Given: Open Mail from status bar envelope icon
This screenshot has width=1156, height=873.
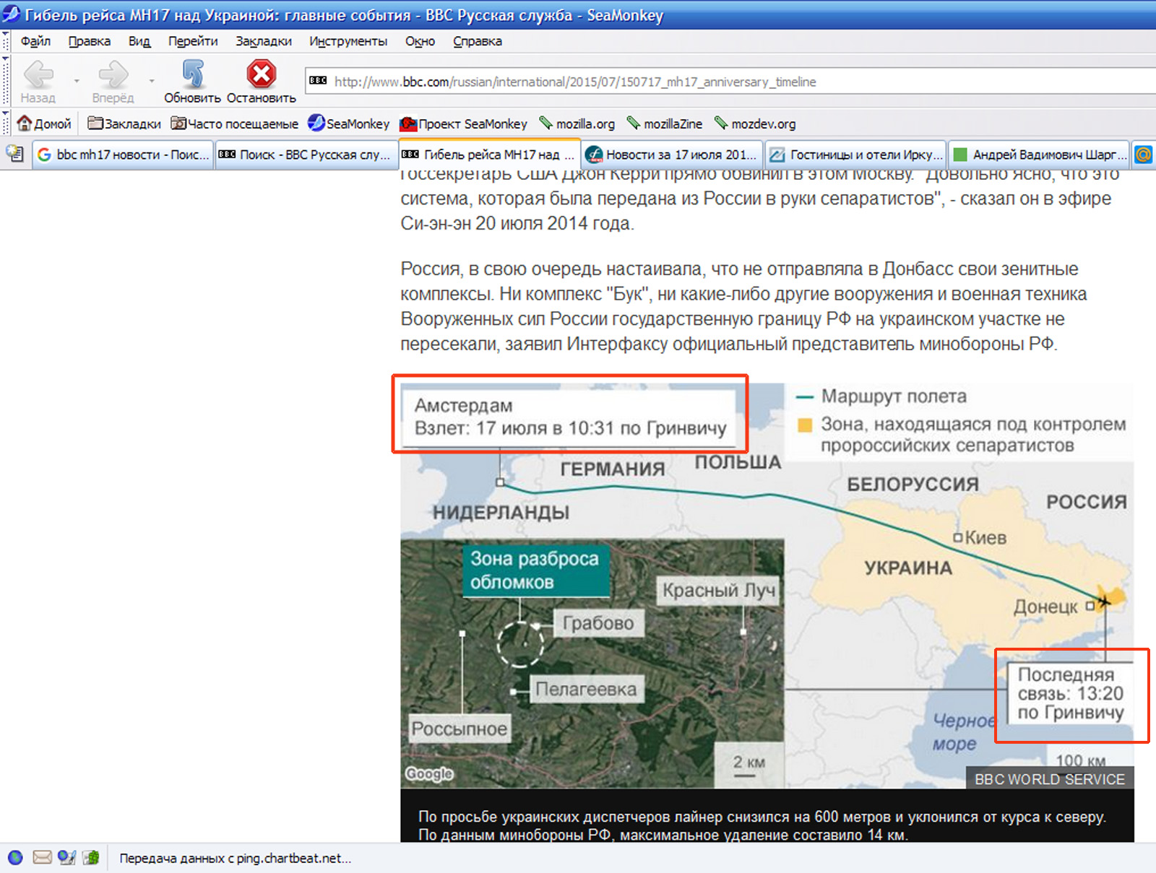Looking at the screenshot, I should tap(43, 858).
